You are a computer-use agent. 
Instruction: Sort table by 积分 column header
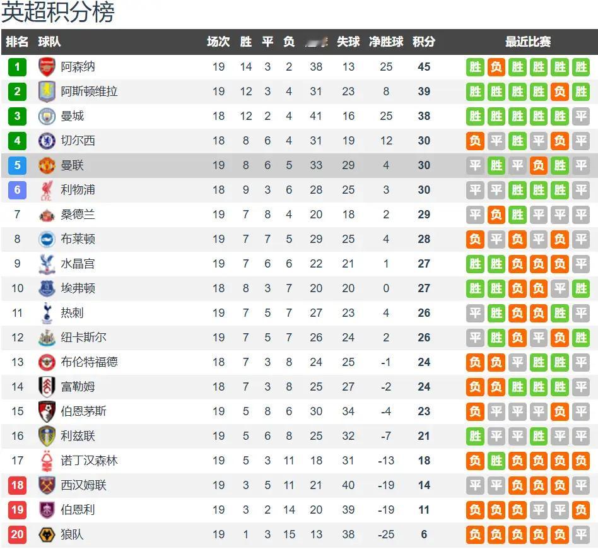[x=424, y=42]
